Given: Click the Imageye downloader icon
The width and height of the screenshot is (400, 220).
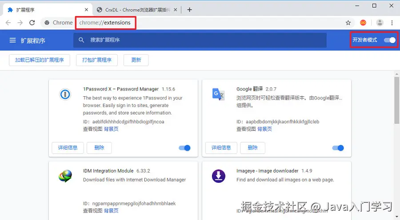Looking at the screenshot, I should point(218,176).
